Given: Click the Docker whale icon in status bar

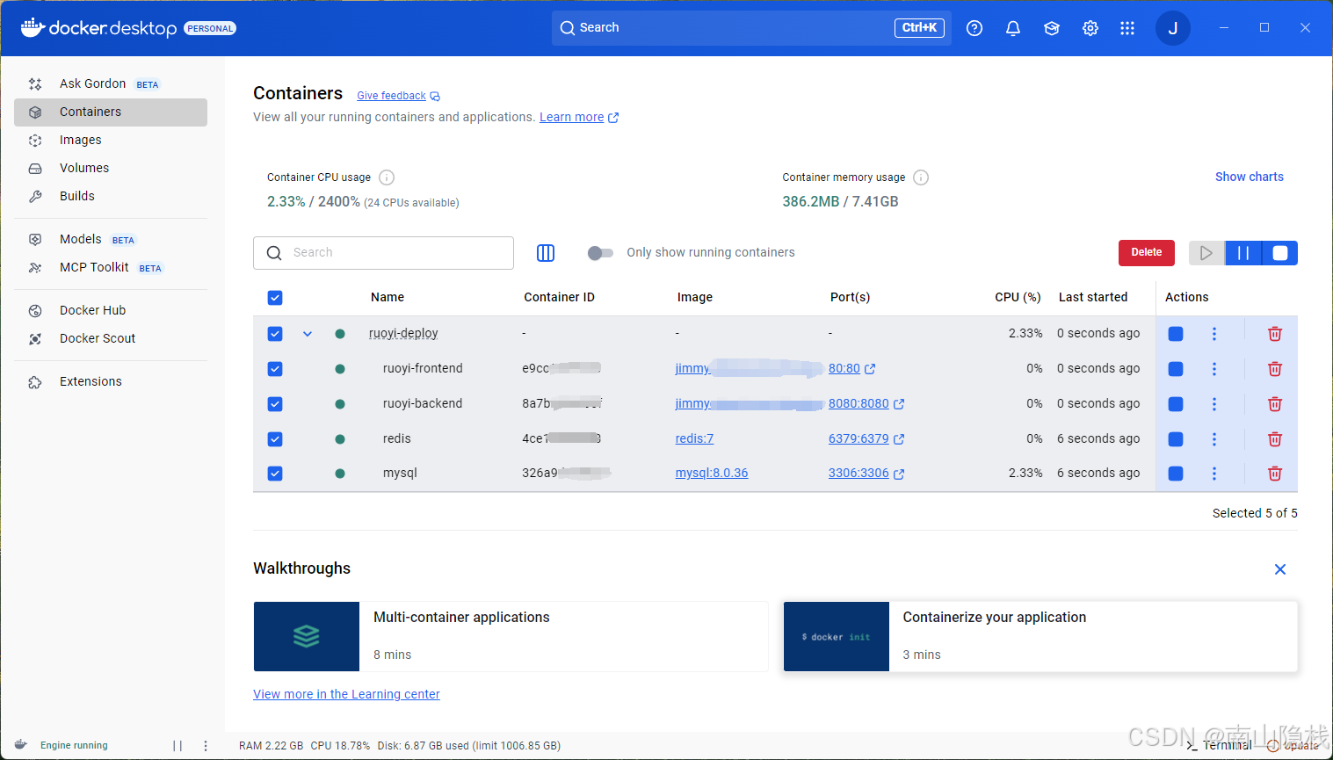Looking at the screenshot, I should tap(21, 745).
